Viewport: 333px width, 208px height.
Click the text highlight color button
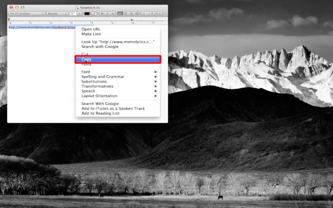tap(94, 13)
